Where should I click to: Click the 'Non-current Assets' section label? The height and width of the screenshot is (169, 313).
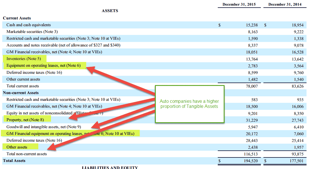coord(21,93)
